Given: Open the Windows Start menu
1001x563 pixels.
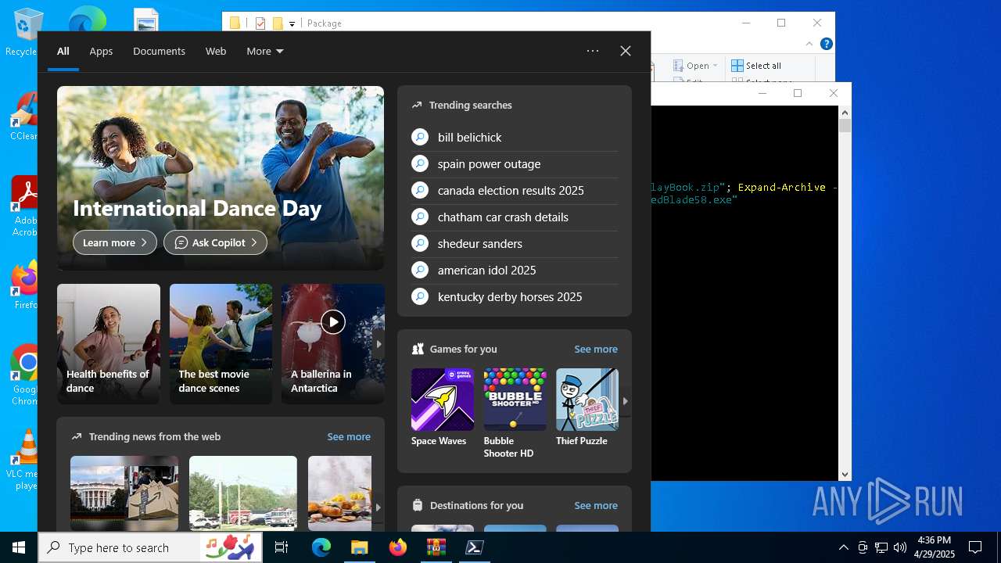Looking at the screenshot, I should click(x=19, y=547).
